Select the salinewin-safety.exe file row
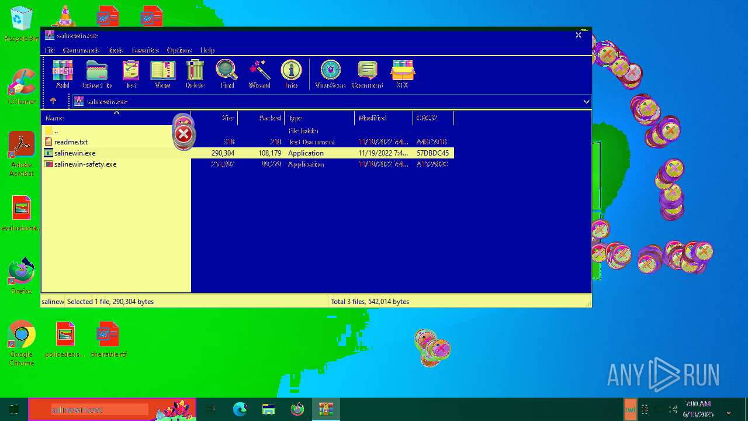748x421 pixels. [x=247, y=164]
